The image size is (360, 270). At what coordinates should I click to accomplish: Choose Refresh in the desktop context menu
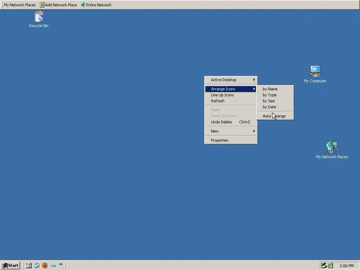[231, 101]
